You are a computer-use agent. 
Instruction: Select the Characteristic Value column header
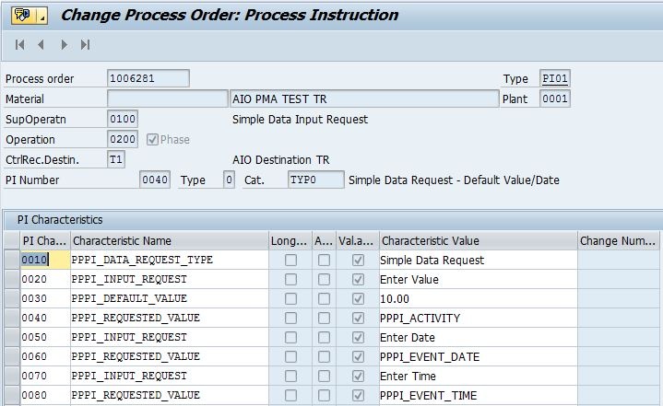(x=479, y=240)
